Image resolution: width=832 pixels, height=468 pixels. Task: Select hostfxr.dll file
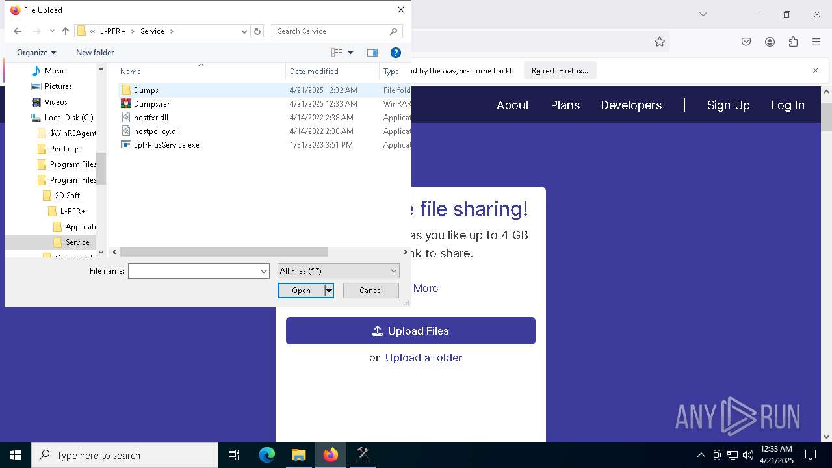coord(151,118)
